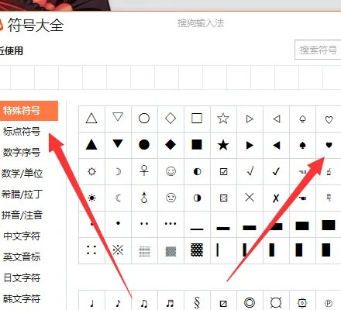
Task: Insert the four-dot proportion symbol
Action: pos(91,250)
